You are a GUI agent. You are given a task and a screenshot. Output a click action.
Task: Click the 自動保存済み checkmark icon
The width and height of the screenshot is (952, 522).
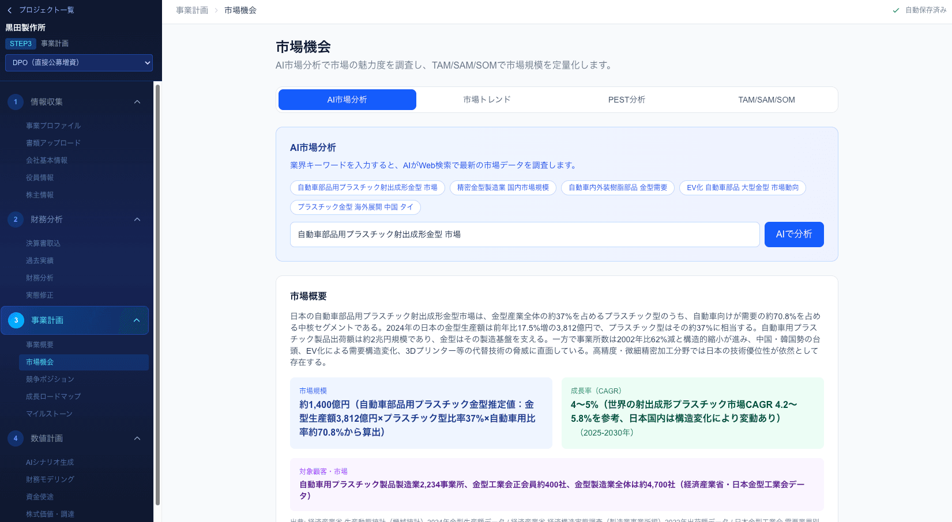pos(895,10)
